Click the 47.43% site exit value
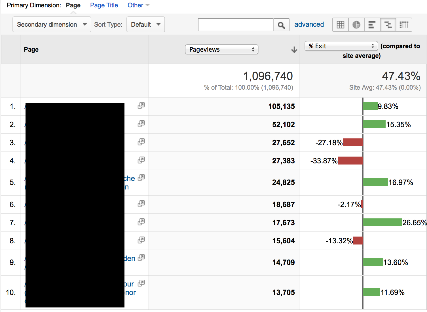The height and width of the screenshot is (312, 427). (401, 76)
